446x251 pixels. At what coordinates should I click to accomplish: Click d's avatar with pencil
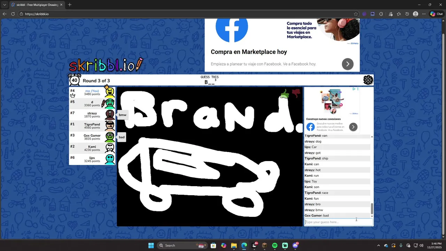pos(109,103)
